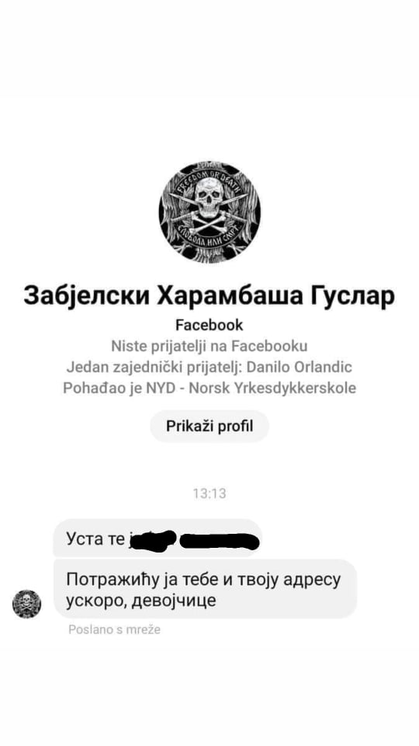The width and height of the screenshot is (419, 746).
Task: Click the Prikaži profil button
Action: (209, 426)
